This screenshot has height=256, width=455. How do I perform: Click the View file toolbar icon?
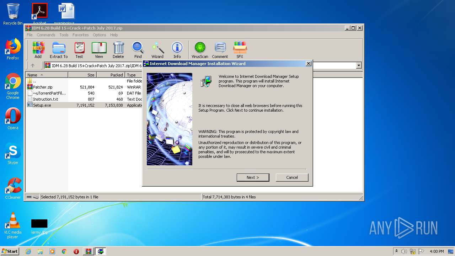99,50
